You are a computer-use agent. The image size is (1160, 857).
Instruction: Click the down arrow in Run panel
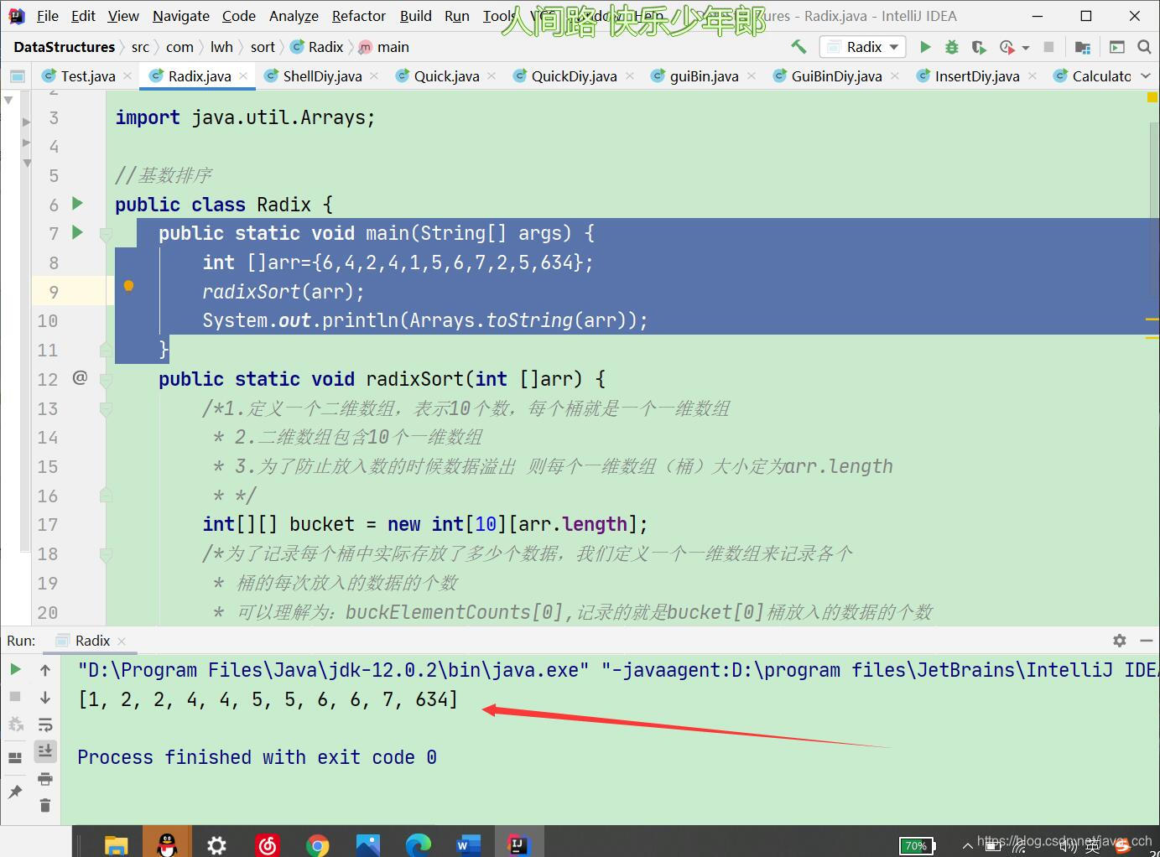pyautogui.click(x=45, y=698)
